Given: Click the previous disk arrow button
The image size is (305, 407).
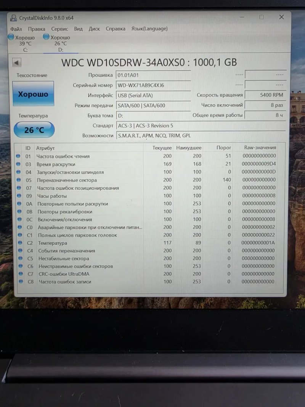Looking at the screenshot, I should (17, 62).
